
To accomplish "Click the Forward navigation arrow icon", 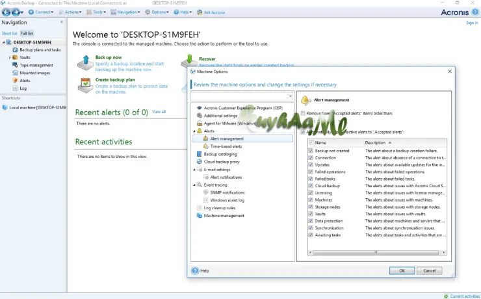I will 16,12.
